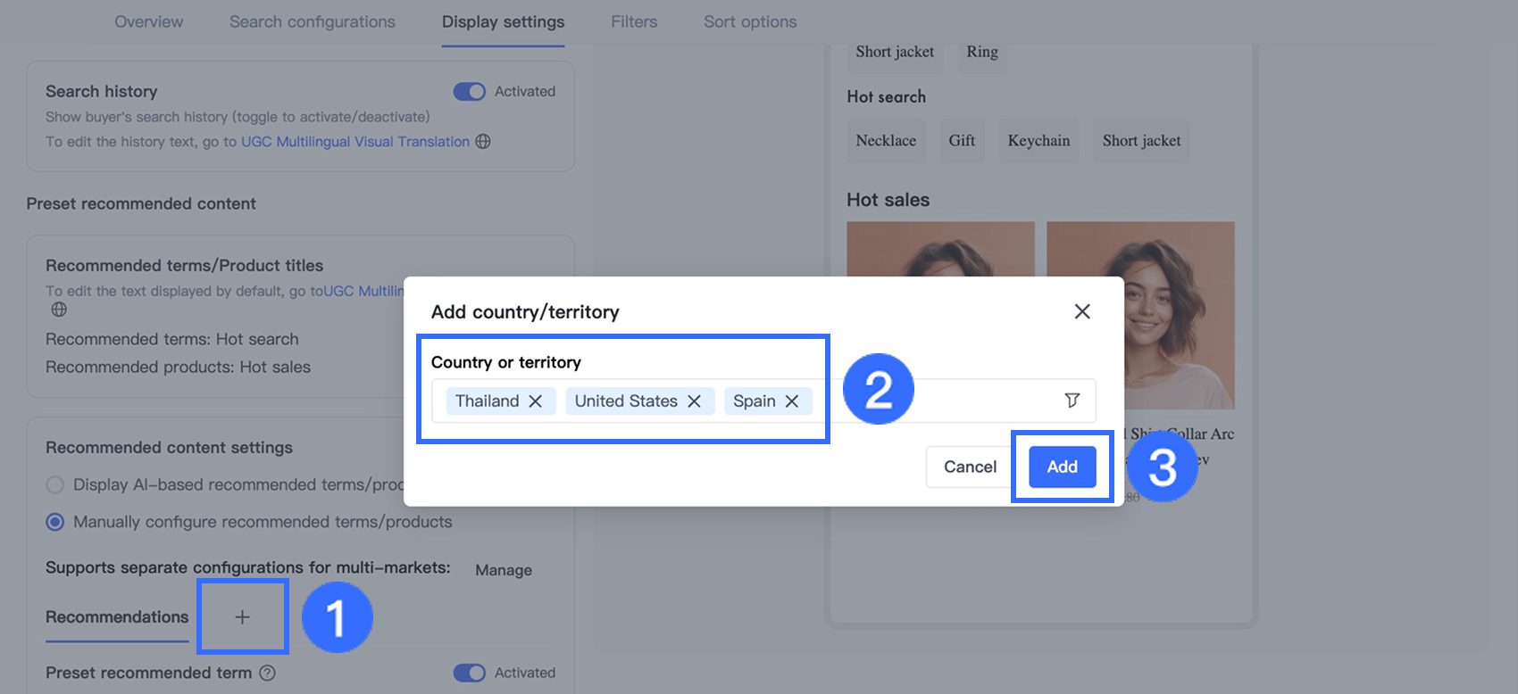Go to the Sort options tab
The width and height of the screenshot is (1518, 694).
click(750, 21)
